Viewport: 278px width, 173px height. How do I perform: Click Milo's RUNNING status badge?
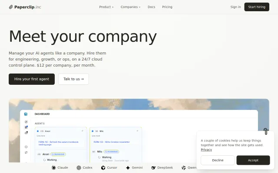coord(111,151)
